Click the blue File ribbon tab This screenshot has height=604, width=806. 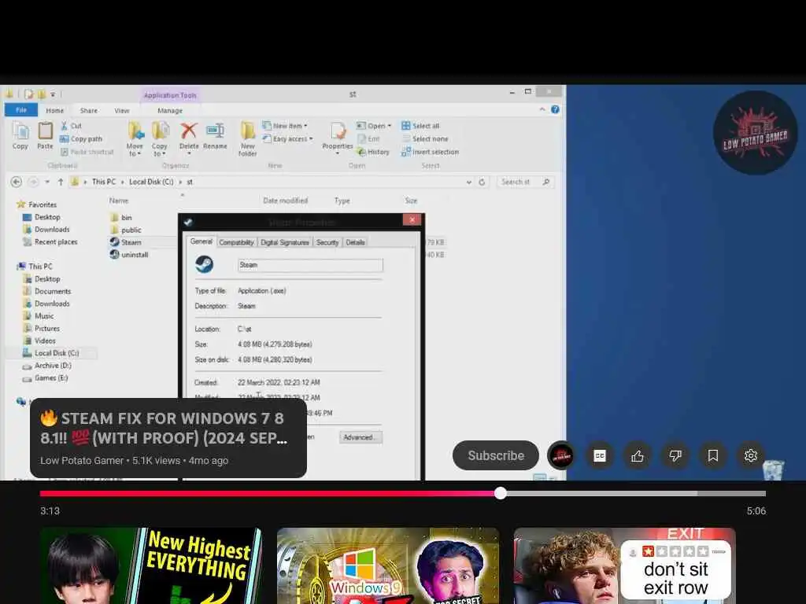click(x=21, y=110)
